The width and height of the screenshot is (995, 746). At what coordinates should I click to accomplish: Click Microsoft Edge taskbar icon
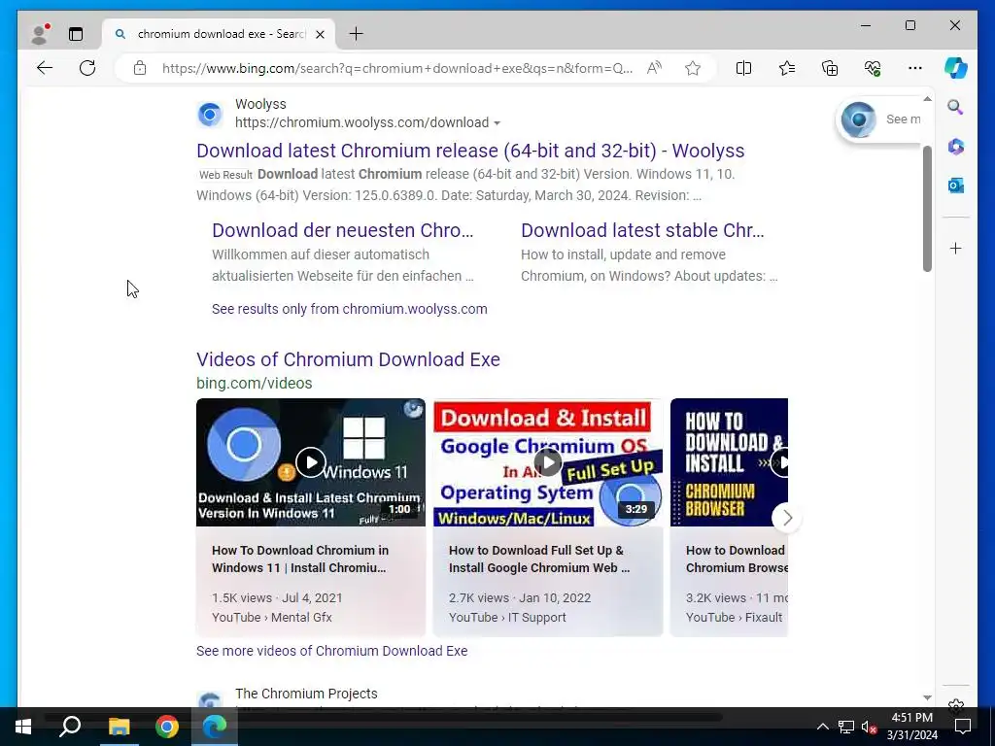[x=215, y=727]
